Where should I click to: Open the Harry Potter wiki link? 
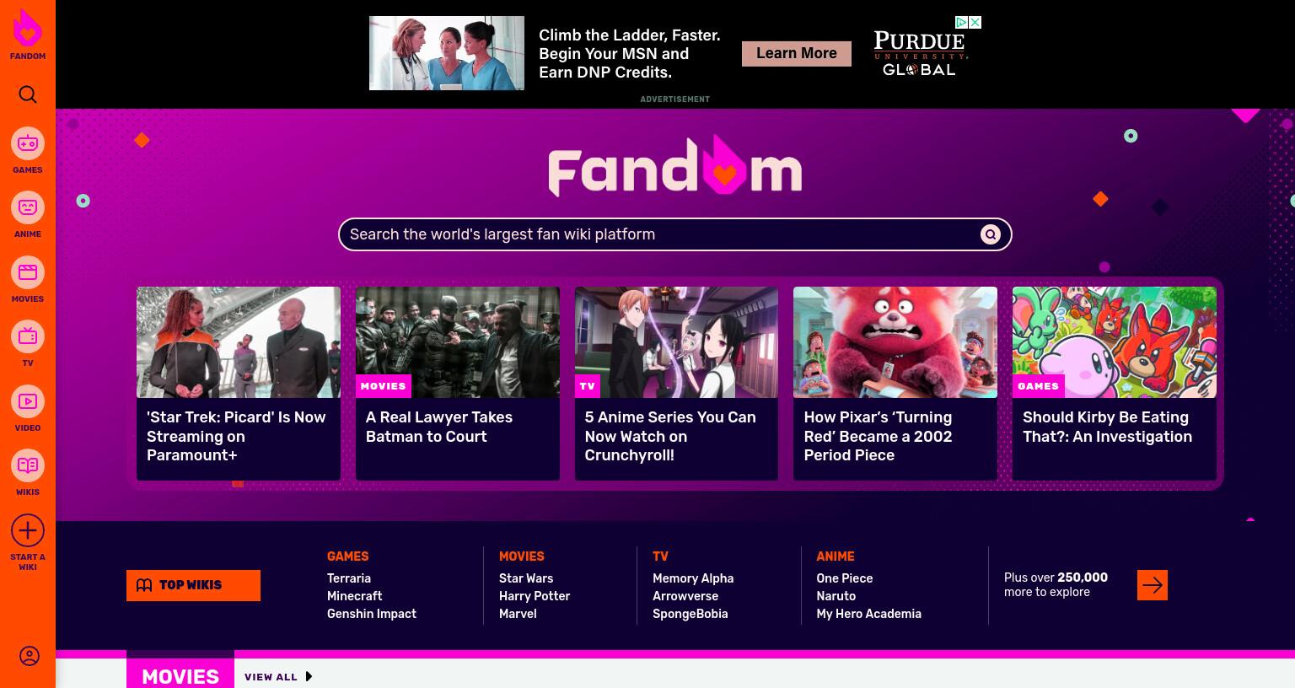click(535, 596)
